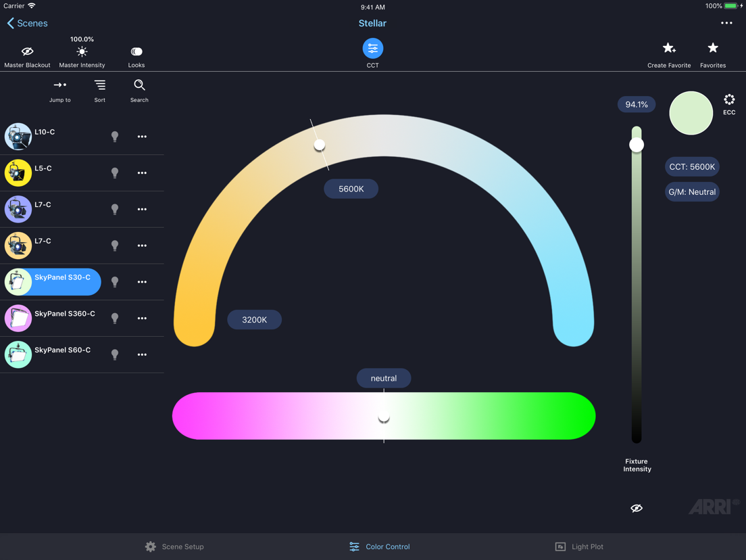The image size is (746, 560).
Task: Switch to the Scene Setup tab
Action: [x=174, y=546]
